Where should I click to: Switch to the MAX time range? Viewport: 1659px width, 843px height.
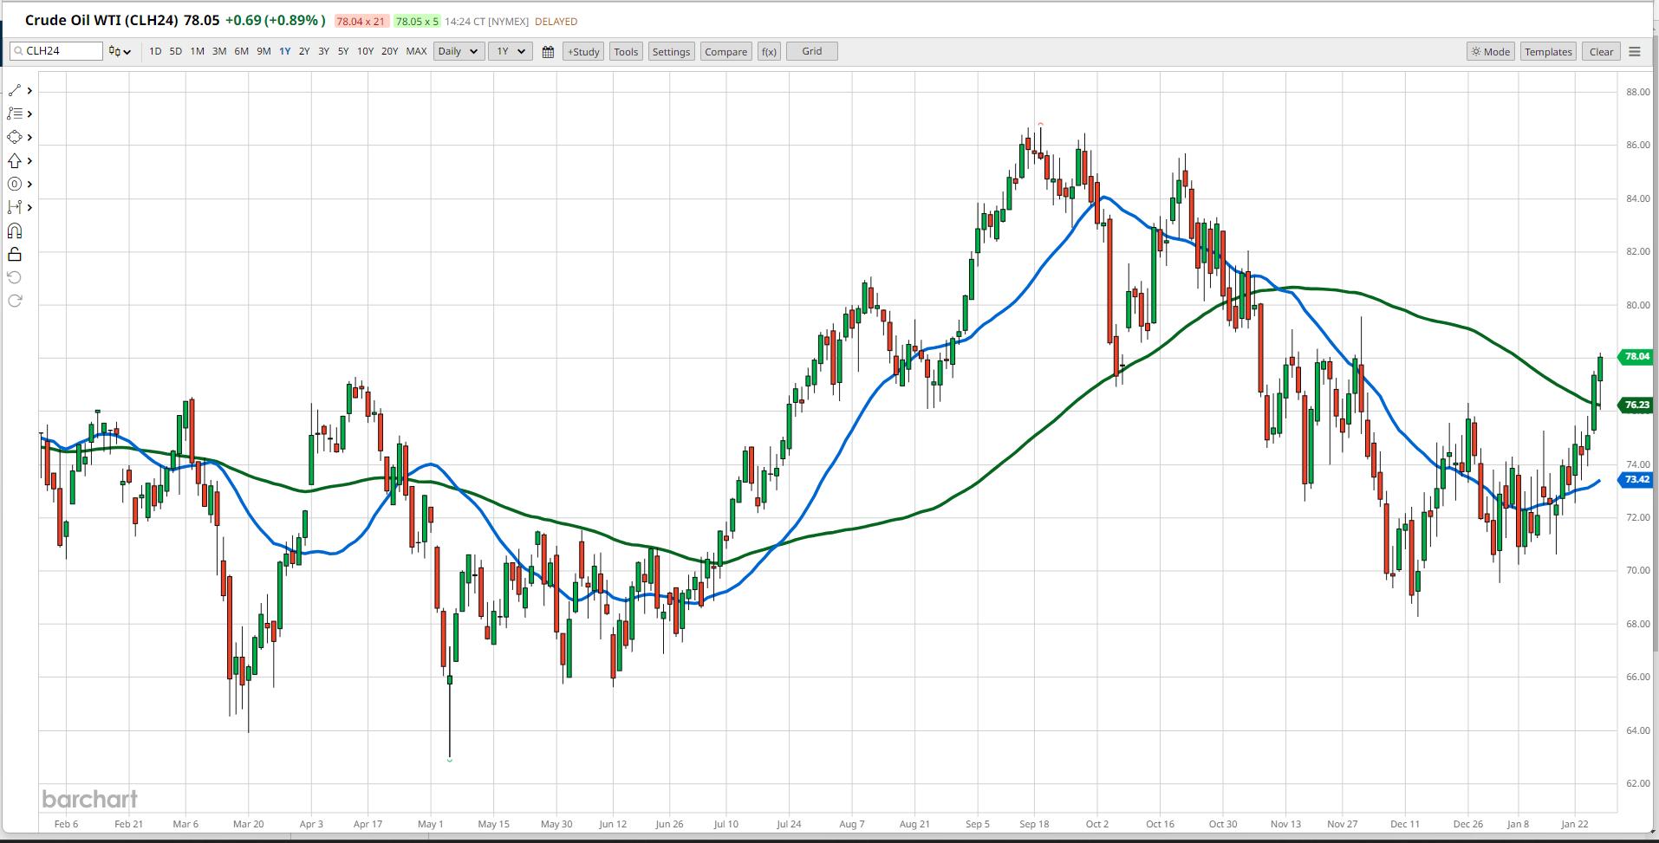pyautogui.click(x=416, y=52)
